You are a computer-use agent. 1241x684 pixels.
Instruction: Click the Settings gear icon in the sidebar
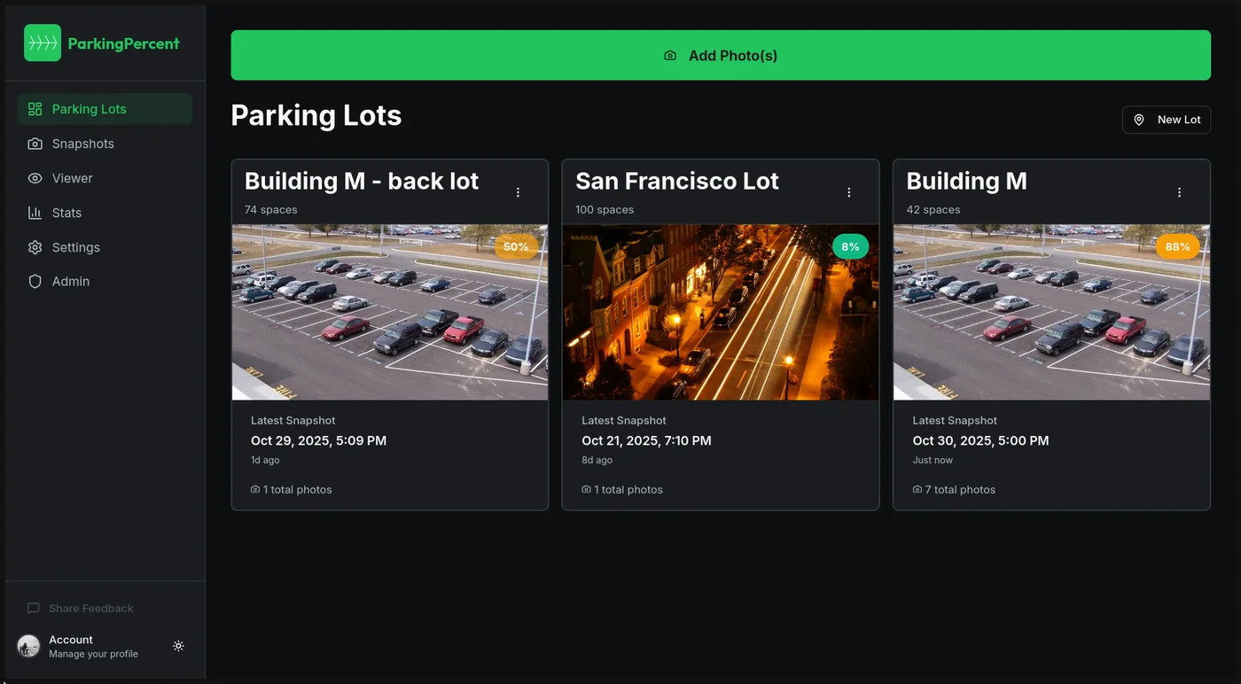pyautogui.click(x=35, y=247)
